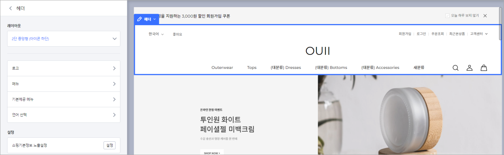Screen dimensions: 504x155
Task: Click the user account icon
Action: 469,68
